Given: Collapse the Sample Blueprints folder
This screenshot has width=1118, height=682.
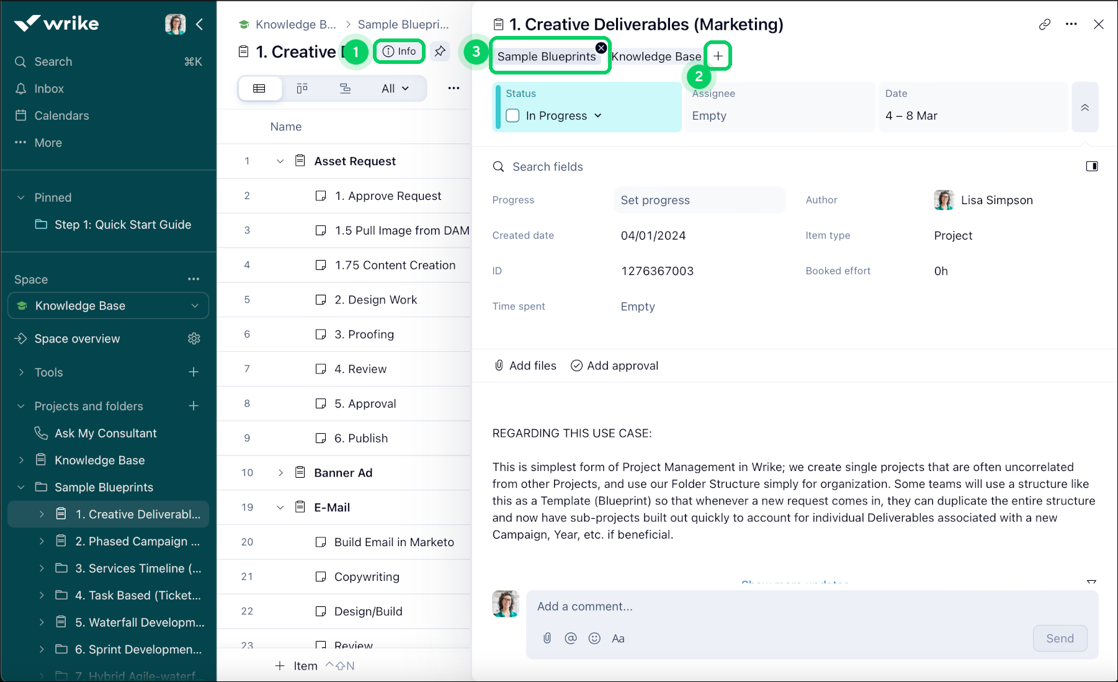Looking at the screenshot, I should click(21, 487).
